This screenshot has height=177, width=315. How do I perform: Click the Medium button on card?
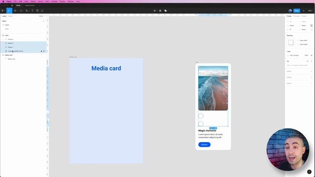coord(204,145)
